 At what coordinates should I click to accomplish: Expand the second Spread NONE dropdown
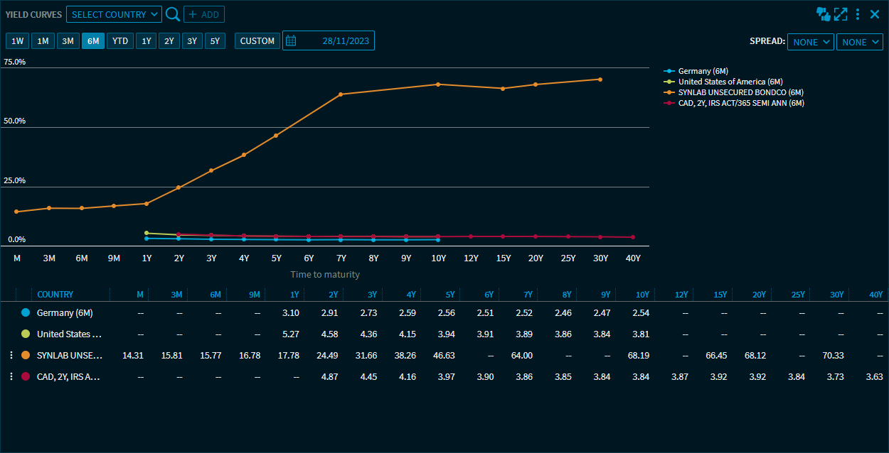click(x=859, y=42)
